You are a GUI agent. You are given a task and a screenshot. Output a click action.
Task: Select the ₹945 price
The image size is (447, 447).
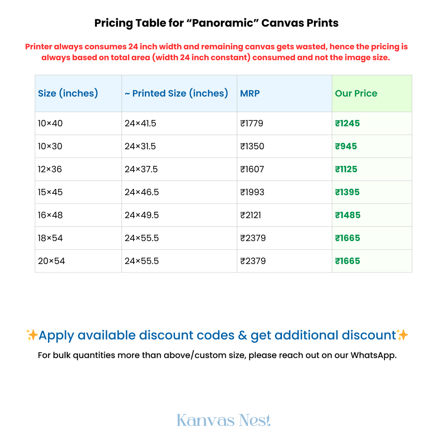pyautogui.click(x=346, y=146)
